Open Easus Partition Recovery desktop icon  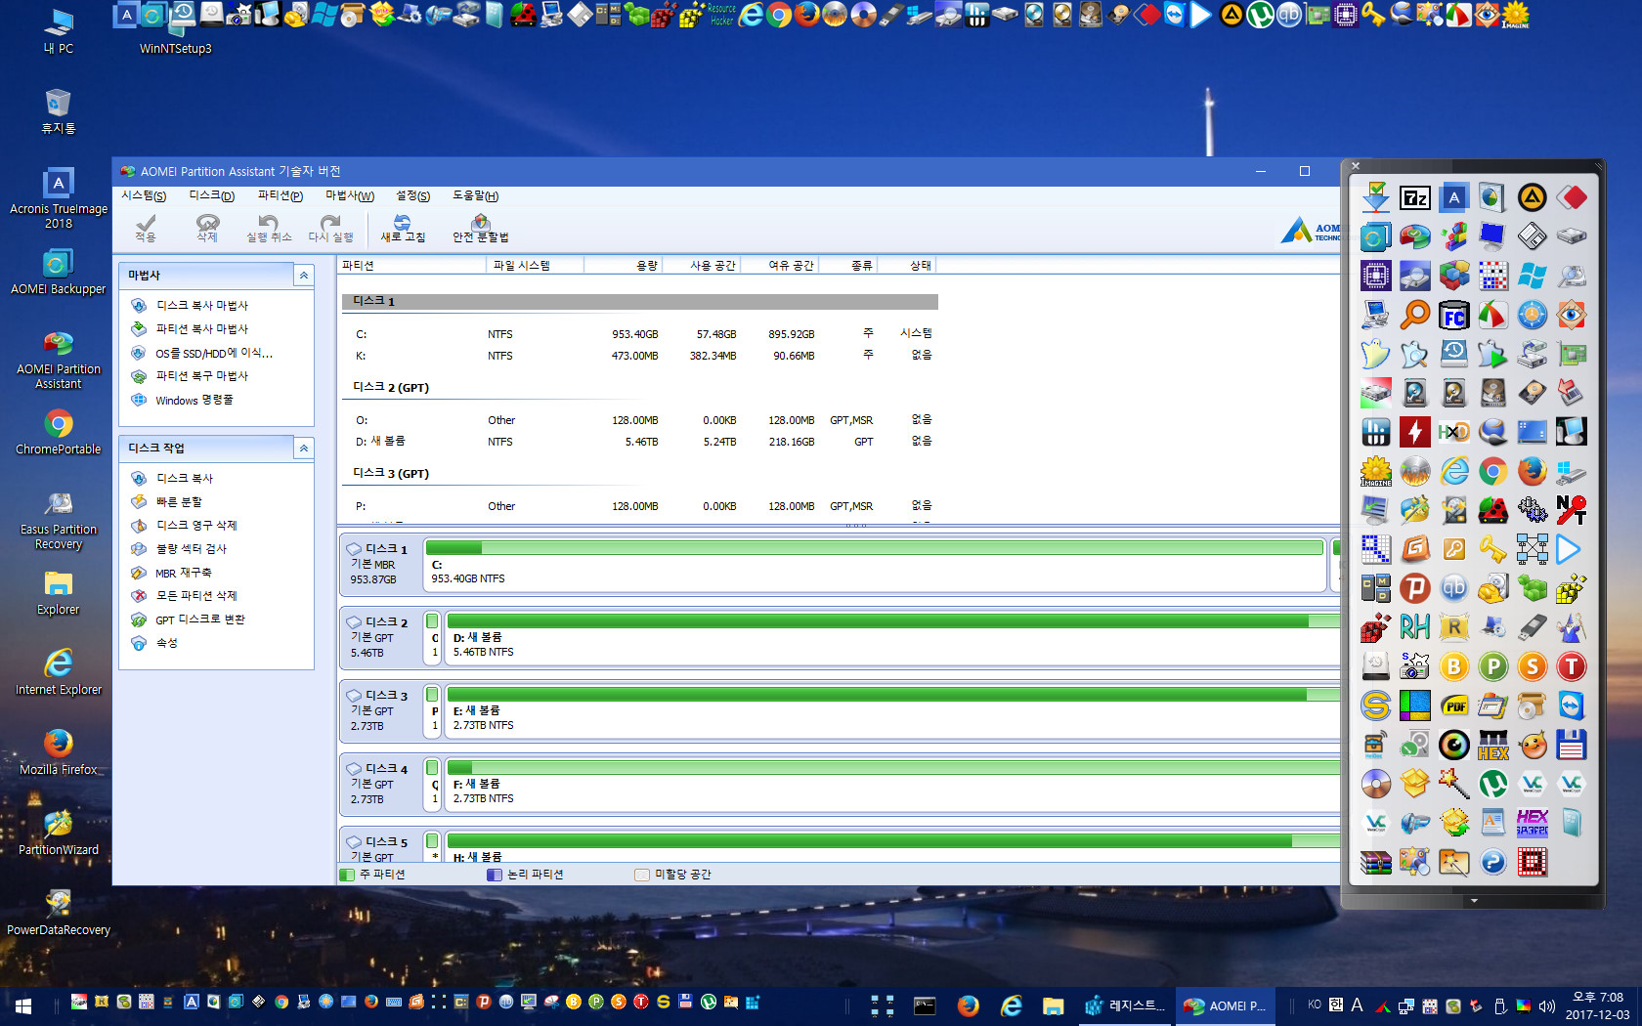[59, 520]
